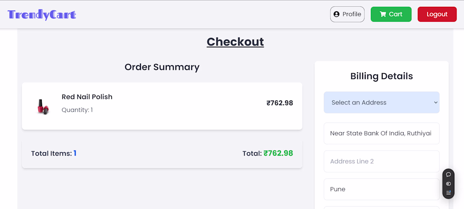
Task: Click the green order total amount
Action: pos(278,153)
